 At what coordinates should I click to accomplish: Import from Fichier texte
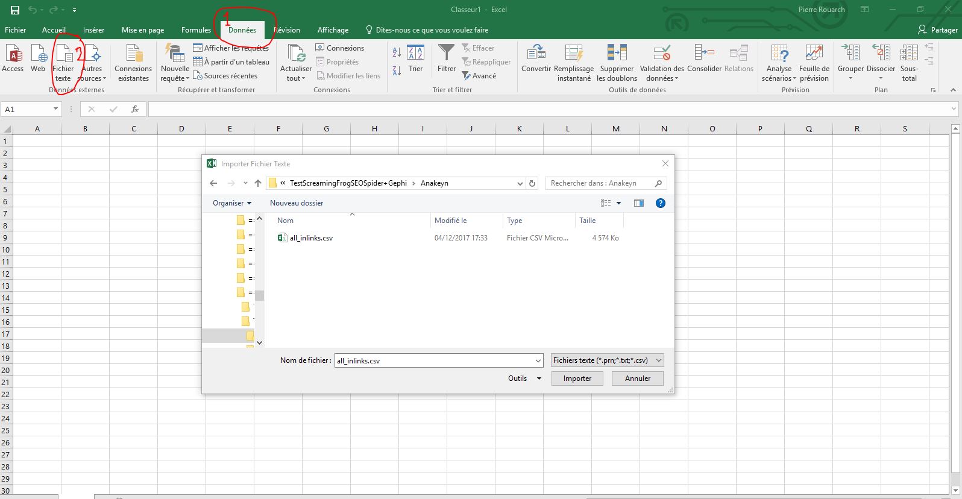click(x=63, y=63)
